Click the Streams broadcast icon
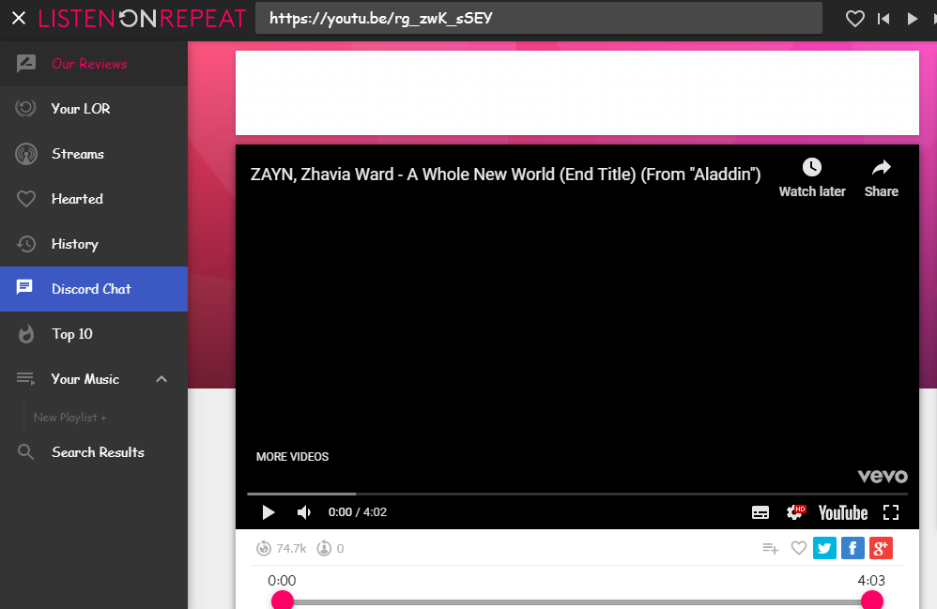 click(25, 154)
